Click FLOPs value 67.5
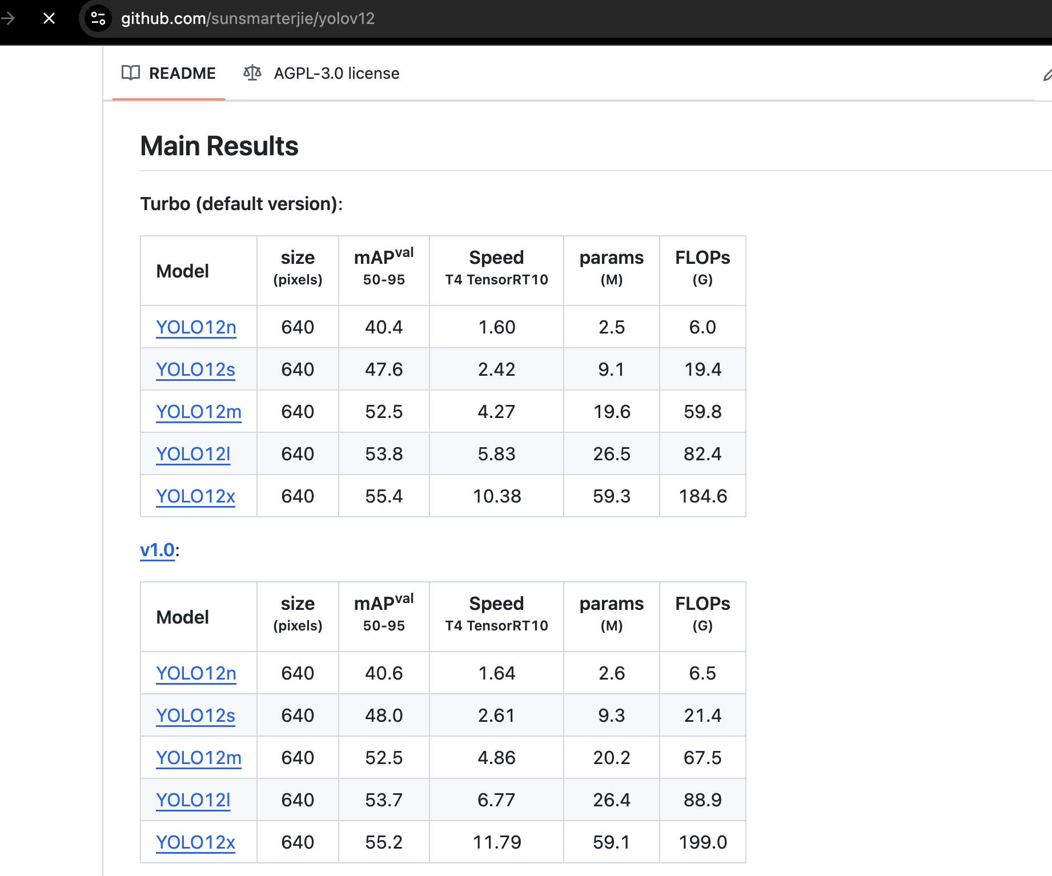The height and width of the screenshot is (876, 1052). [x=702, y=758]
